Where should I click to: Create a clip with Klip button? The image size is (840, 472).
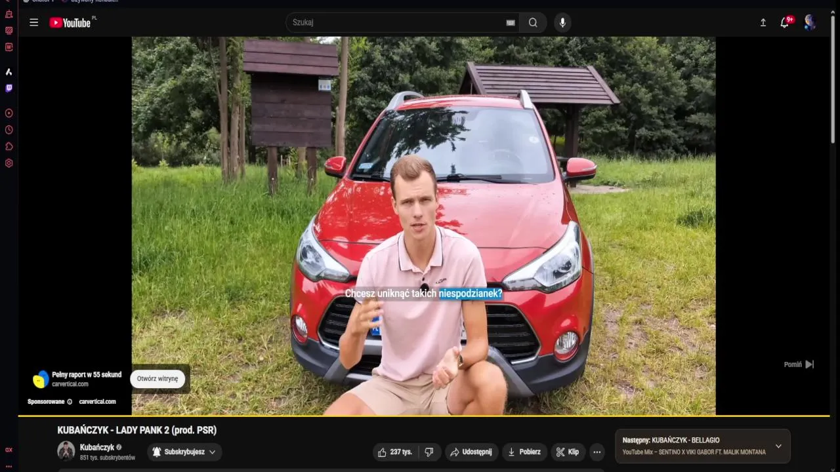(x=568, y=452)
